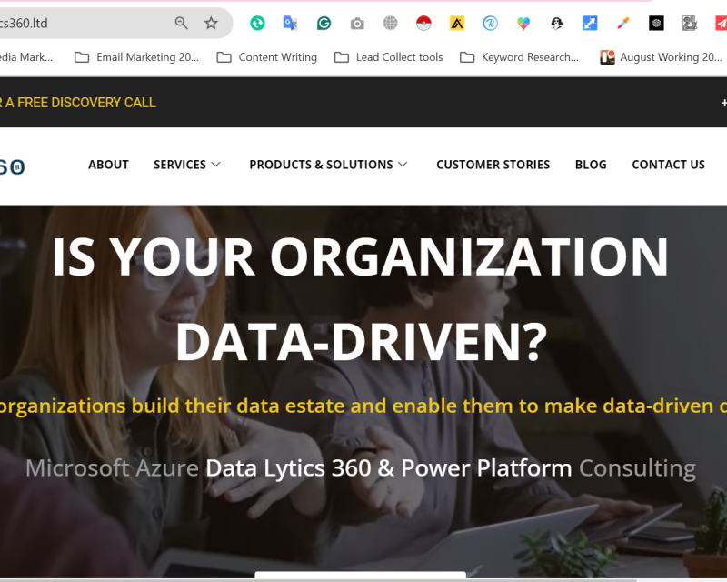Open Keyword Research bookmarks folder
The image size is (727, 582).
[x=519, y=57]
